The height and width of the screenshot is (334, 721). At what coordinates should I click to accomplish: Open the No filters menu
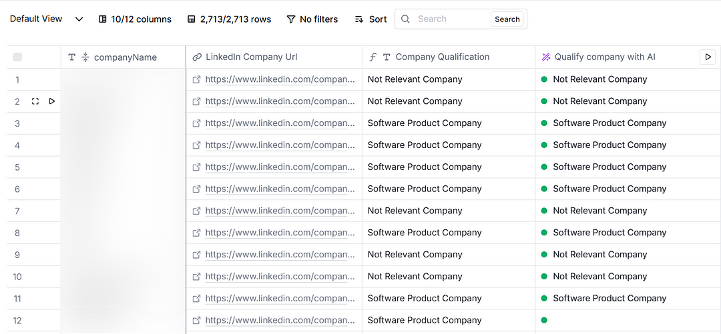(312, 19)
